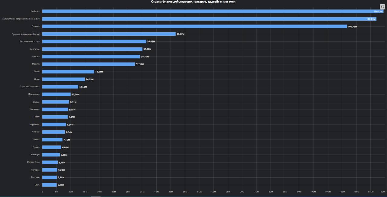This screenshot has width=387, height=197.
Task: Click the Индонезия 10,00M data label
Action: click(x=75, y=95)
